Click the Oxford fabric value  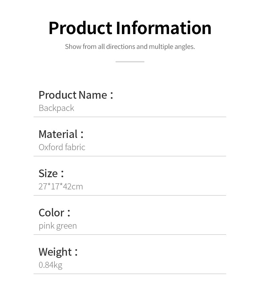[x=62, y=147]
